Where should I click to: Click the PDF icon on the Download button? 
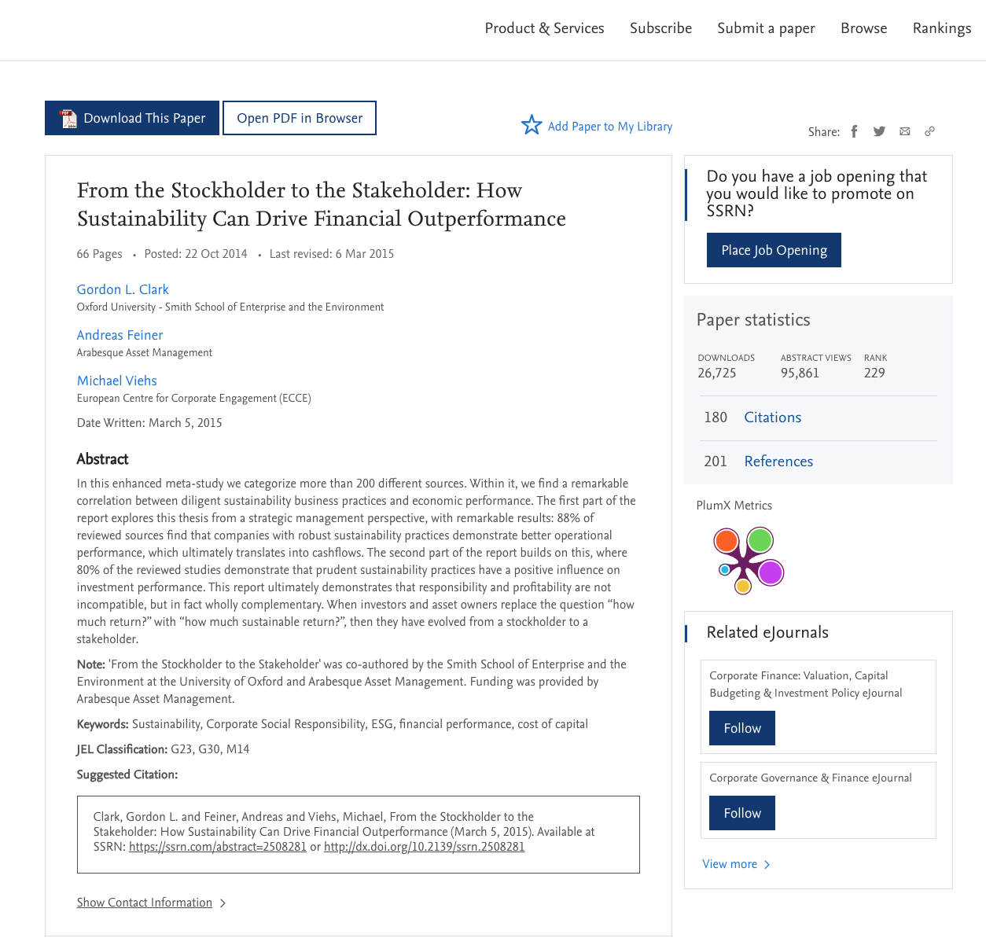click(x=68, y=118)
